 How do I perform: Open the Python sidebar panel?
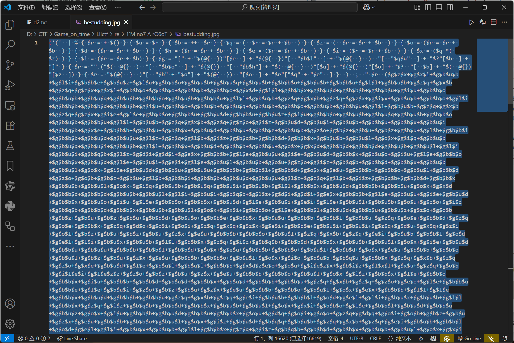10,206
